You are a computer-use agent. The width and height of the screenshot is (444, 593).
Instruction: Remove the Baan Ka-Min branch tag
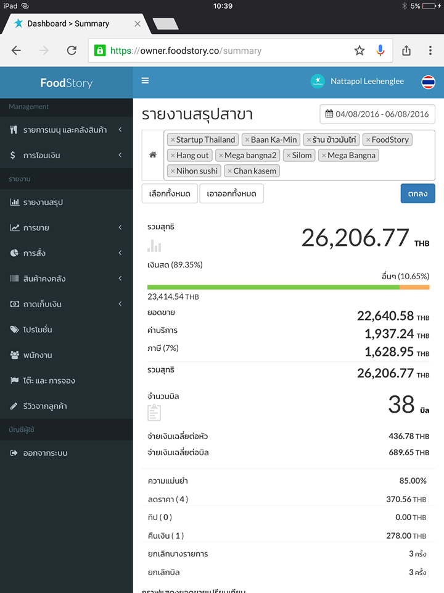coord(247,140)
